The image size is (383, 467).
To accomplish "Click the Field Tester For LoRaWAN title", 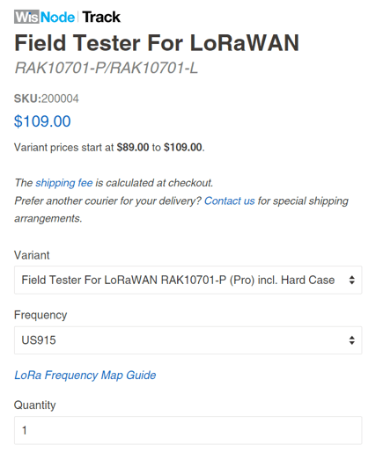I will click(157, 43).
